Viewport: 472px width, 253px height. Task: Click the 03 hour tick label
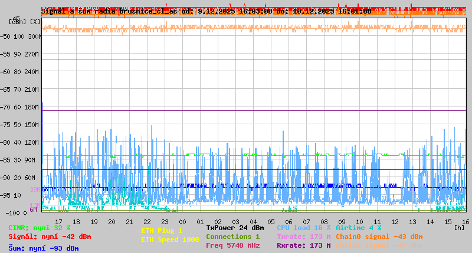pos(235,222)
